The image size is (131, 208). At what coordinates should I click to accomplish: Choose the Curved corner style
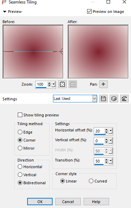(x=91, y=181)
